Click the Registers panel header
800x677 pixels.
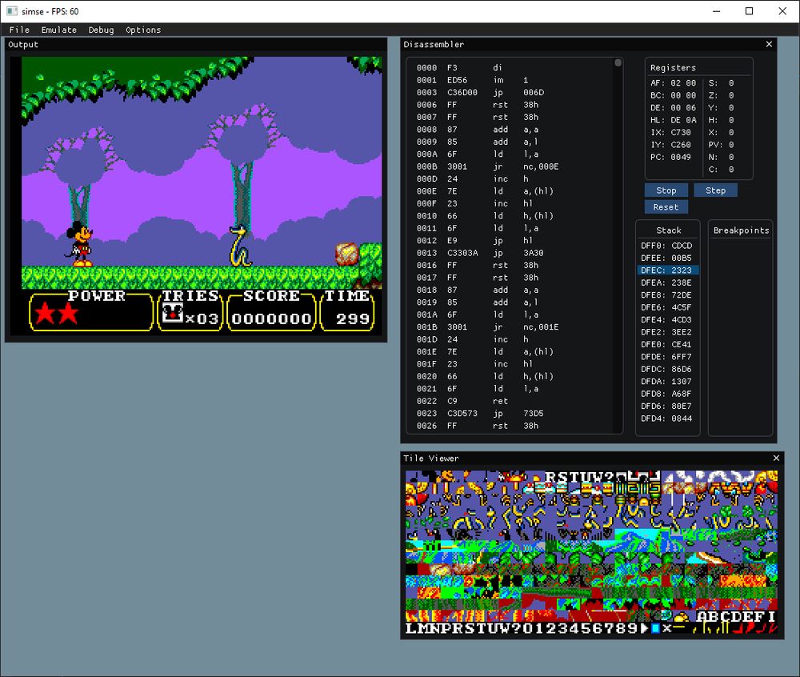click(673, 67)
